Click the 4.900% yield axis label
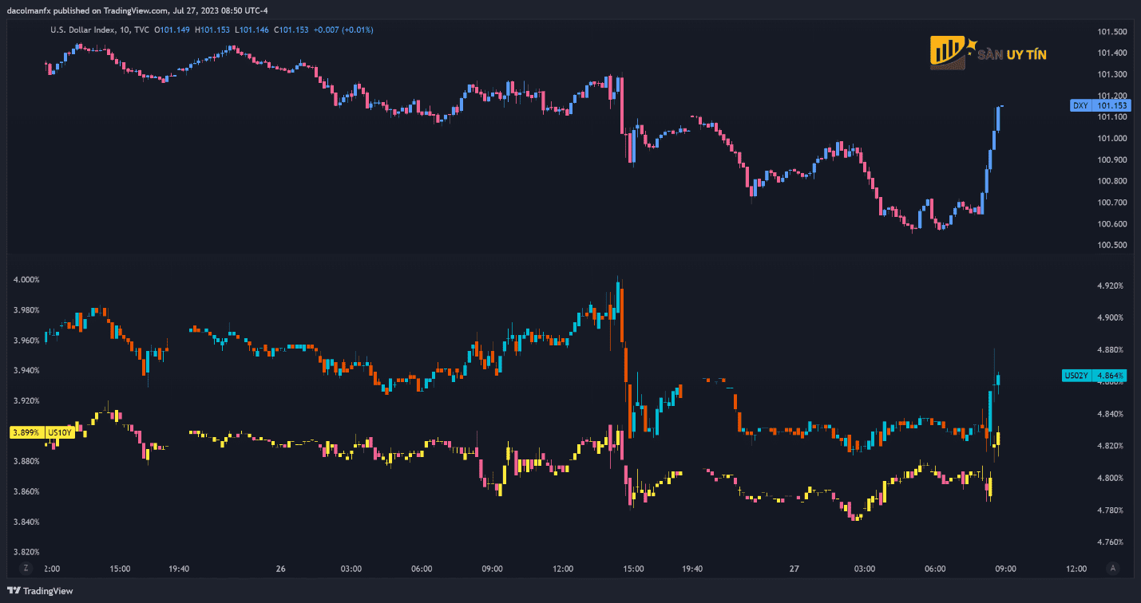The width and height of the screenshot is (1141, 603). click(1111, 317)
